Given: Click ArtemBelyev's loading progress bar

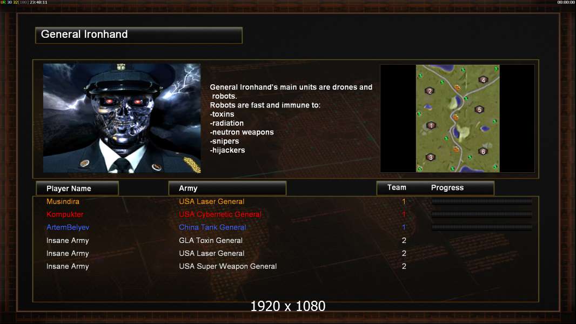Looking at the screenshot, I should 482,227.
